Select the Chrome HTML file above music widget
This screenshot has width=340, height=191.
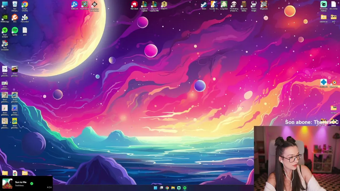(15, 173)
